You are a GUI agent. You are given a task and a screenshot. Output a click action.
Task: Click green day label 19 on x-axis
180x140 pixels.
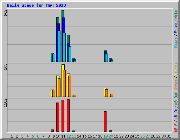[x=105, y=136]
